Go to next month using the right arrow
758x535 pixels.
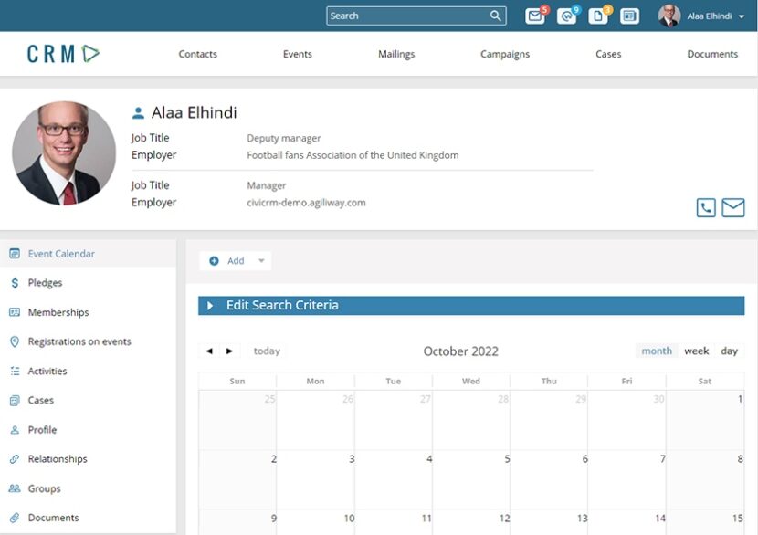(229, 351)
